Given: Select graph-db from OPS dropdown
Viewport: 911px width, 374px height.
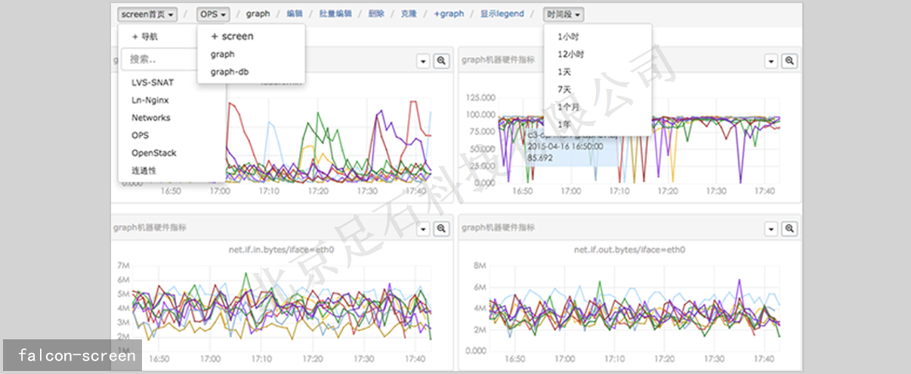Looking at the screenshot, I should [230, 72].
